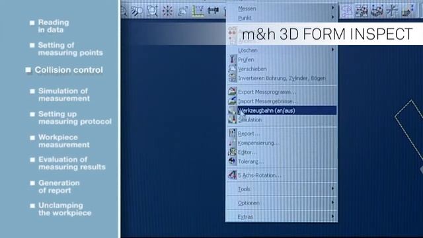Start Simulation from the menu

tap(282, 120)
